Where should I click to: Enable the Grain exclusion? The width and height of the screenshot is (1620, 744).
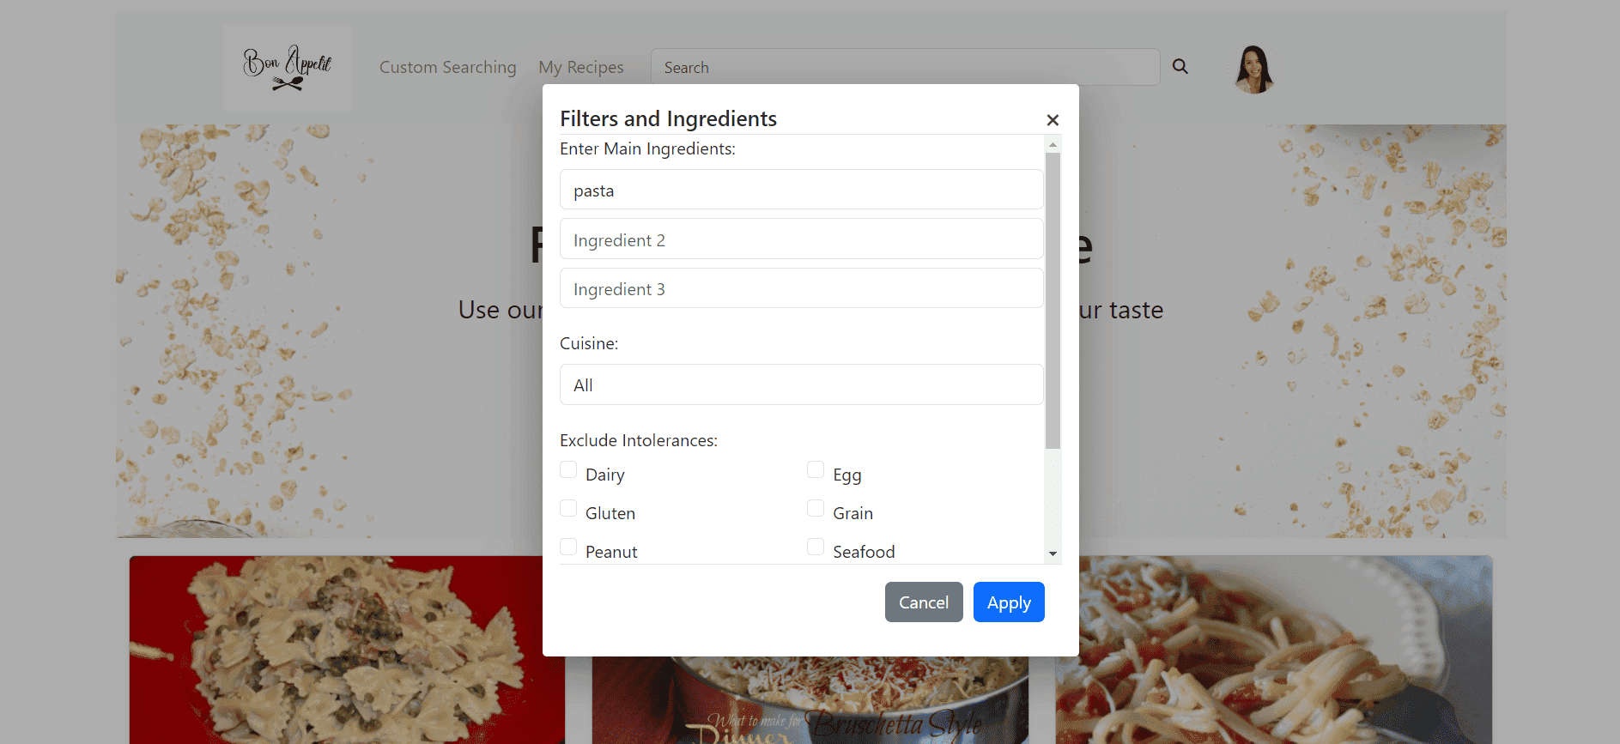[815, 508]
